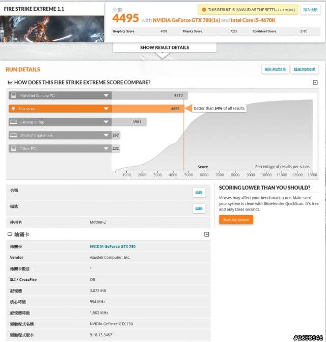Click the delete test result button
The height and width of the screenshot is (342, 326).
click(275, 69)
